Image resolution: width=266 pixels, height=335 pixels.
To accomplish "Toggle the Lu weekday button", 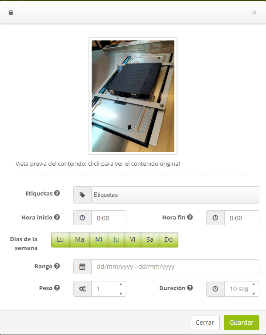I will pos(60,239).
